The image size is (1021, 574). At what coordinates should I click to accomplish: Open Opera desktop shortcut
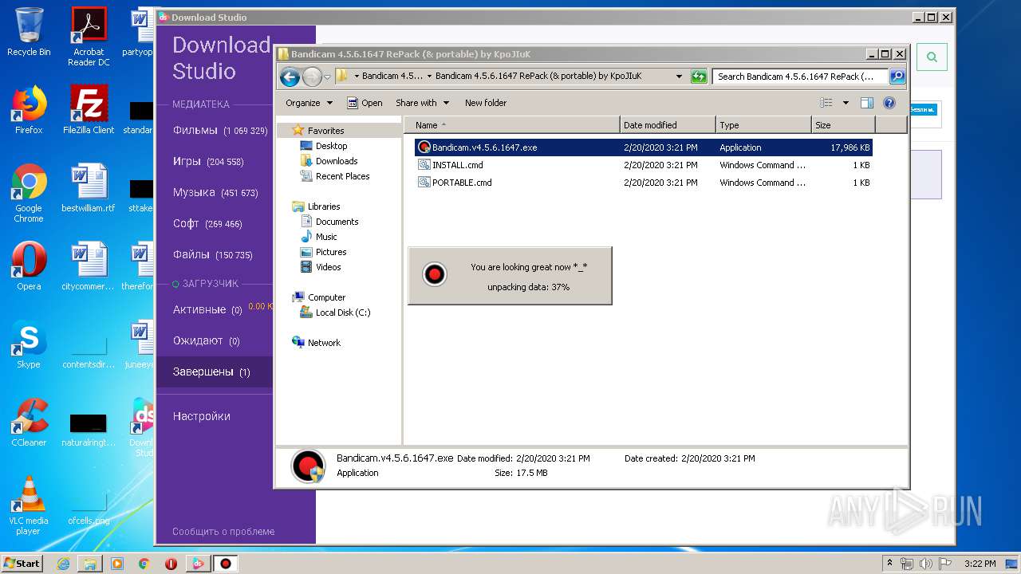click(x=29, y=265)
